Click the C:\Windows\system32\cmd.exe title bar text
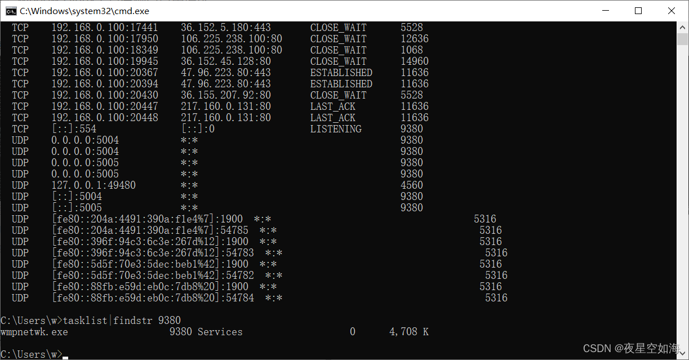689x360 pixels. pos(85,11)
